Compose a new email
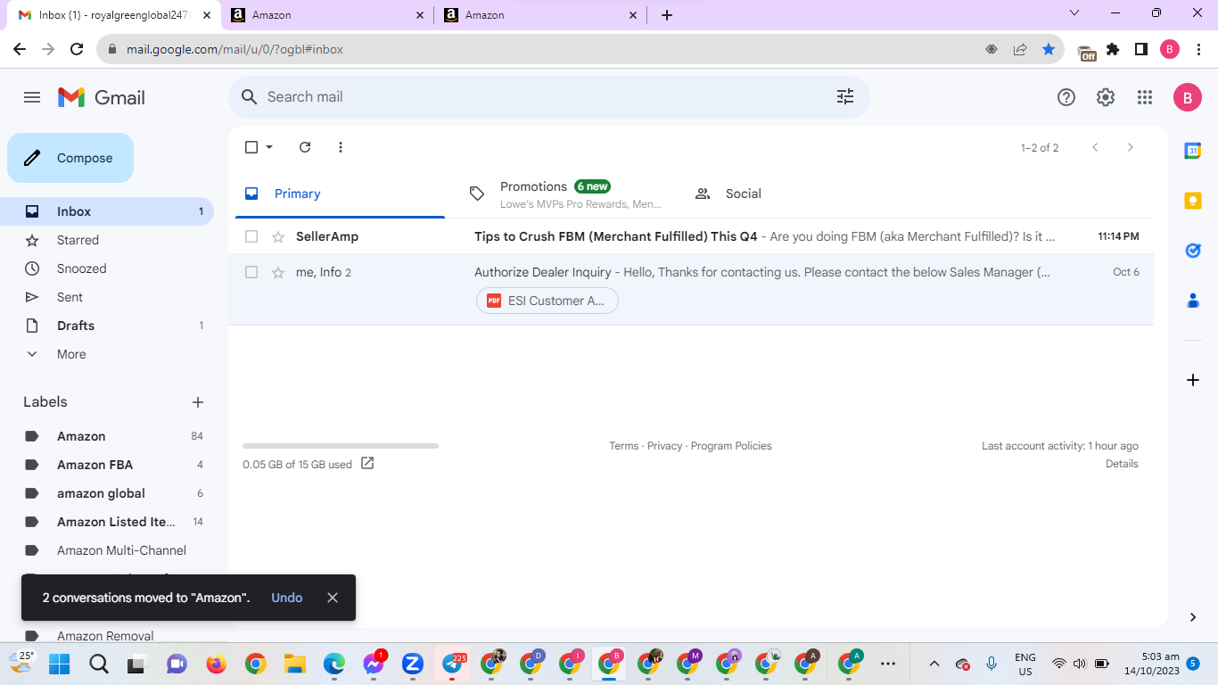The width and height of the screenshot is (1218, 685). point(70,158)
